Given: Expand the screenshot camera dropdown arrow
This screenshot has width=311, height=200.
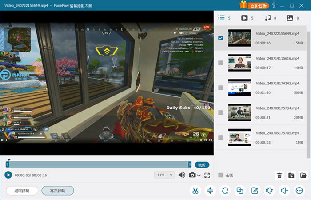Looking at the screenshot, I should coord(199,176).
